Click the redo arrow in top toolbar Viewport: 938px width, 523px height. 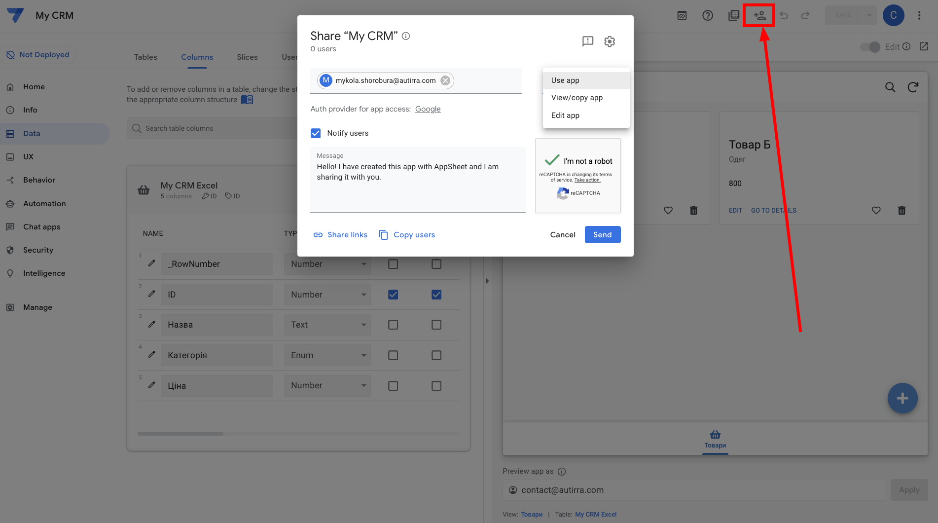tap(805, 15)
